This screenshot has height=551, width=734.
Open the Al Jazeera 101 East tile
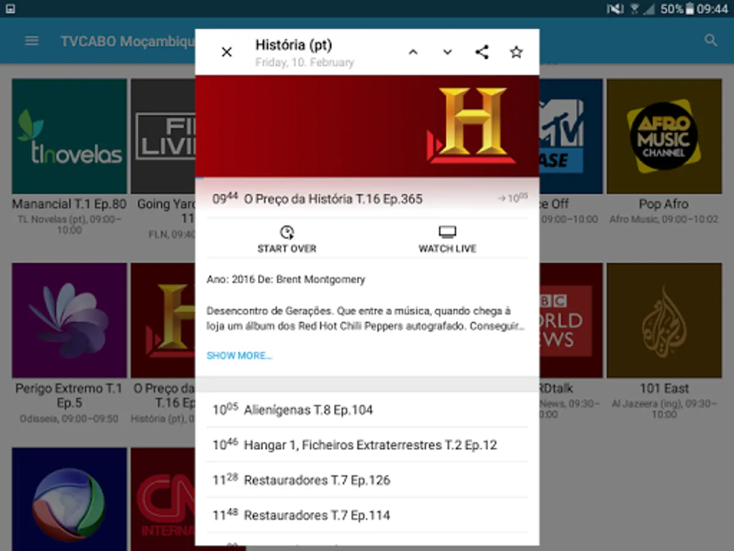(664, 320)
